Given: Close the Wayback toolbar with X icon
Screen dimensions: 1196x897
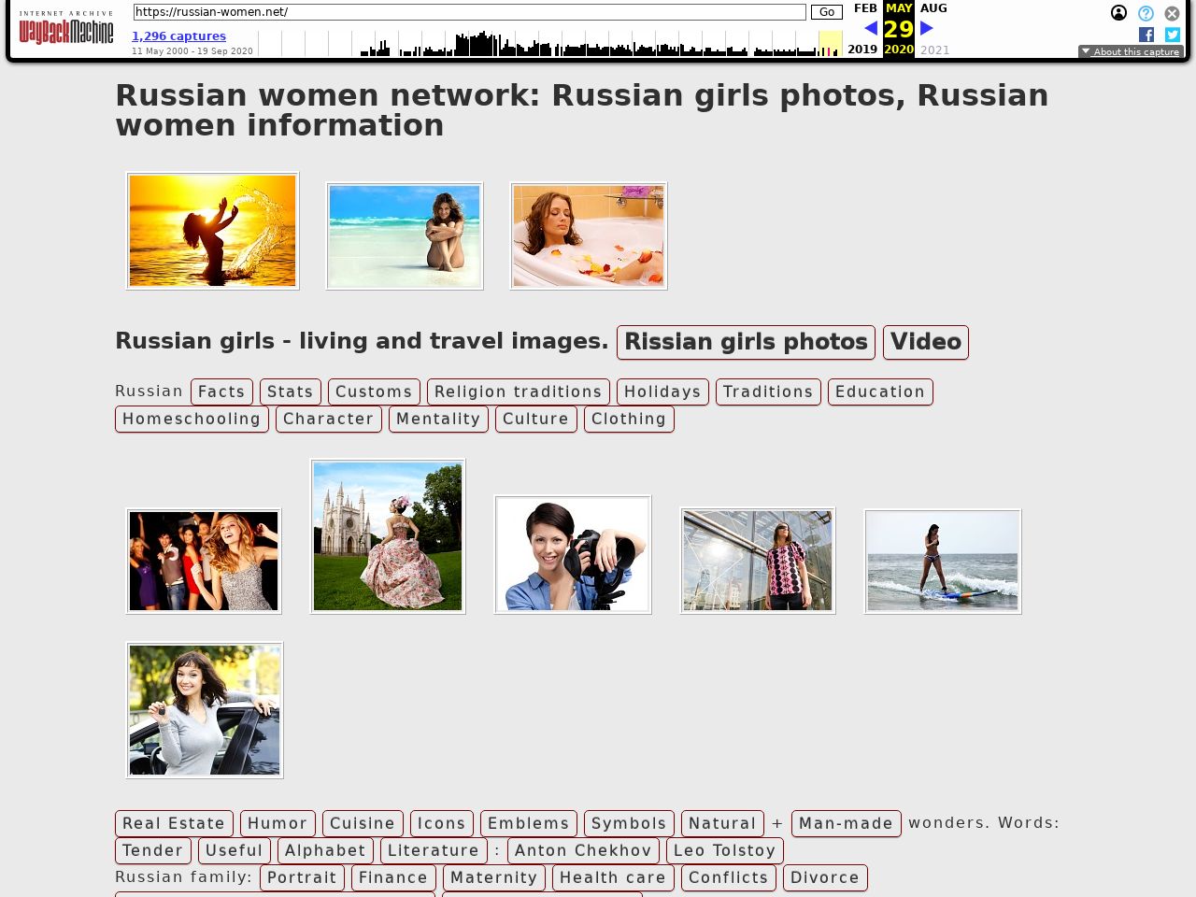Looking at the screenshot, I should 1172,13.
